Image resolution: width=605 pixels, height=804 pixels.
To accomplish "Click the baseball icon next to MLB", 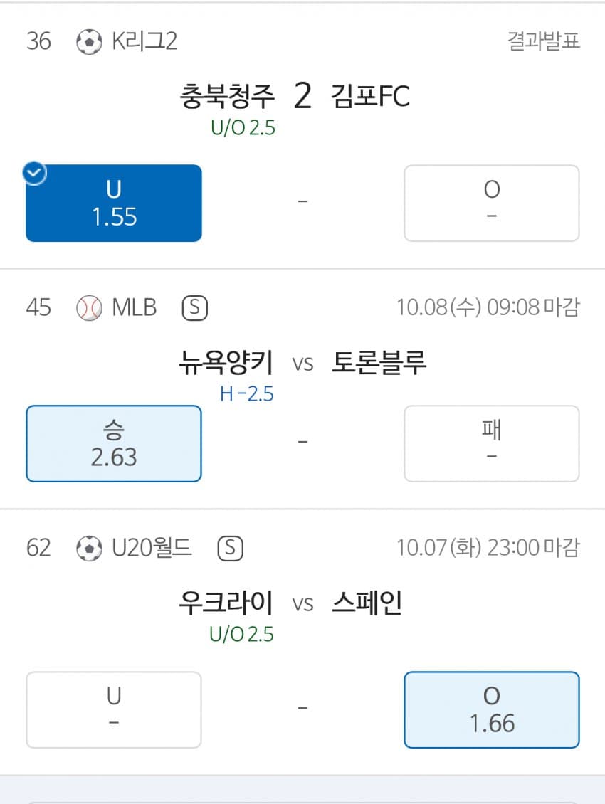I will pos(89,308).
